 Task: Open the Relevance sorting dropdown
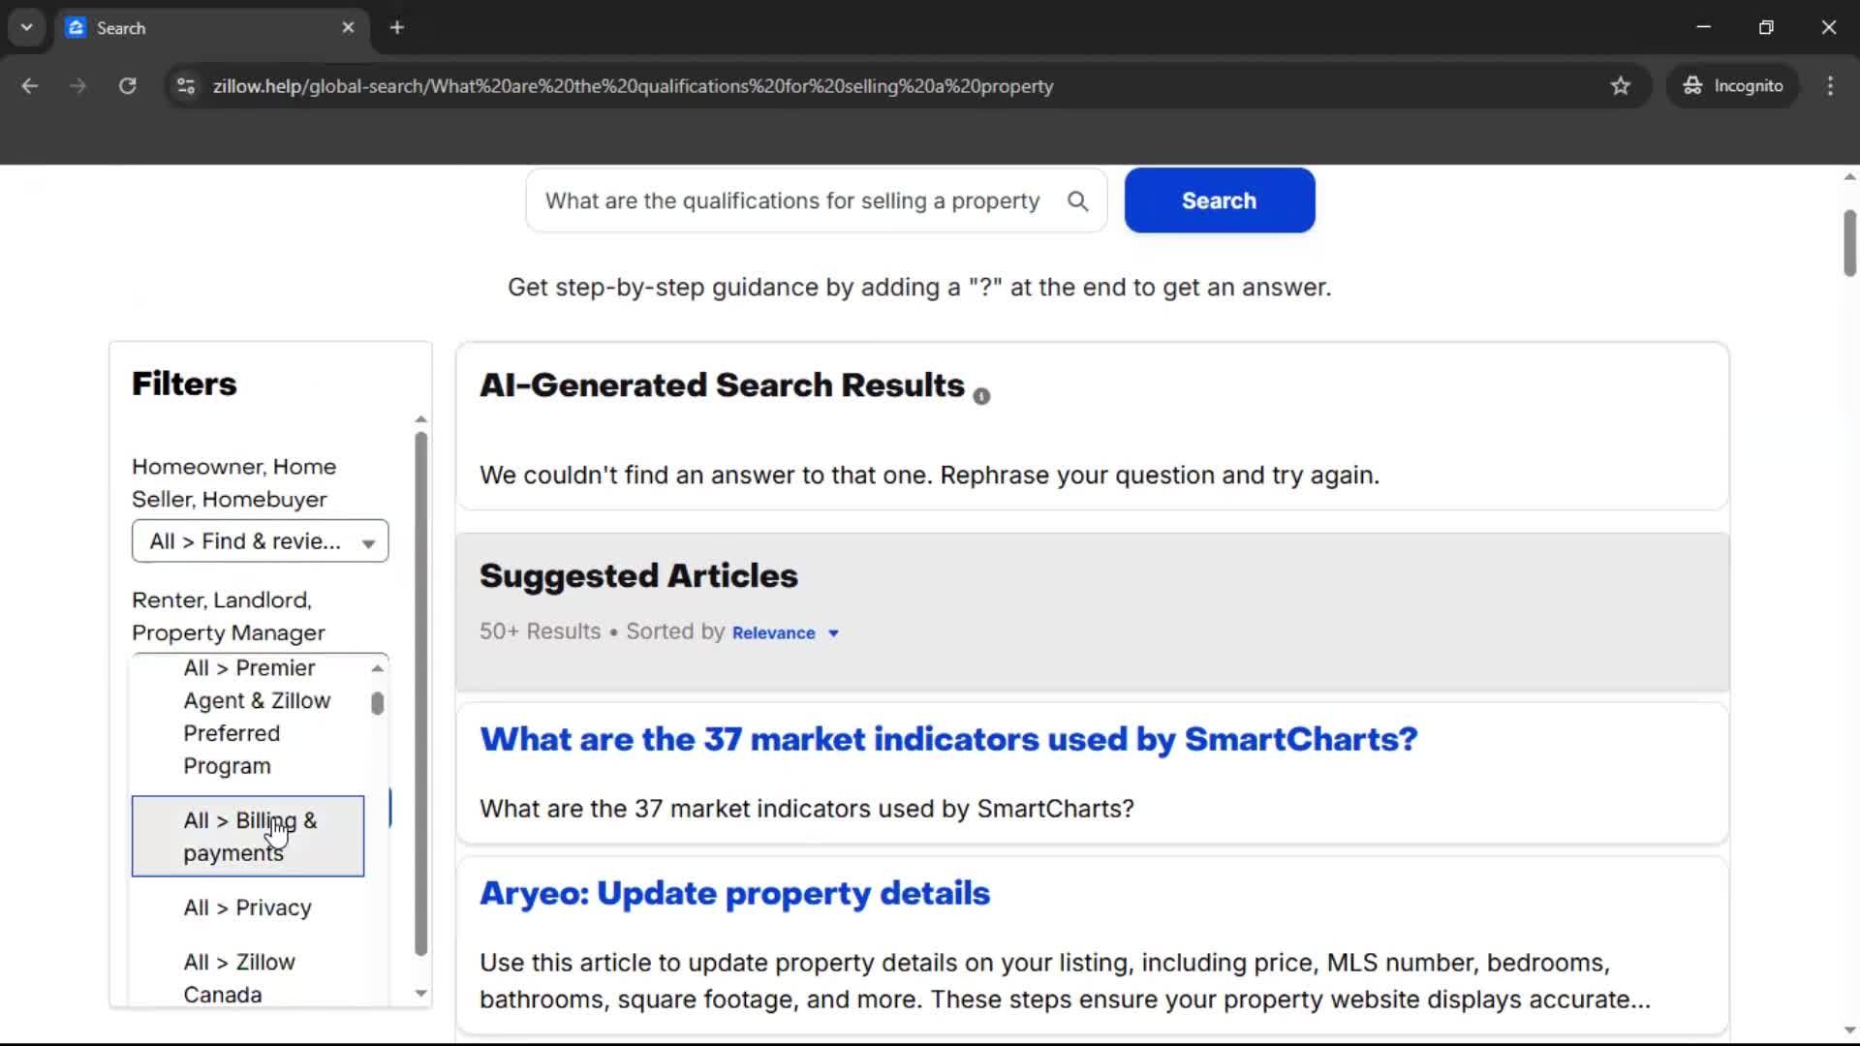pyautogui.click(x=785, y=632)
